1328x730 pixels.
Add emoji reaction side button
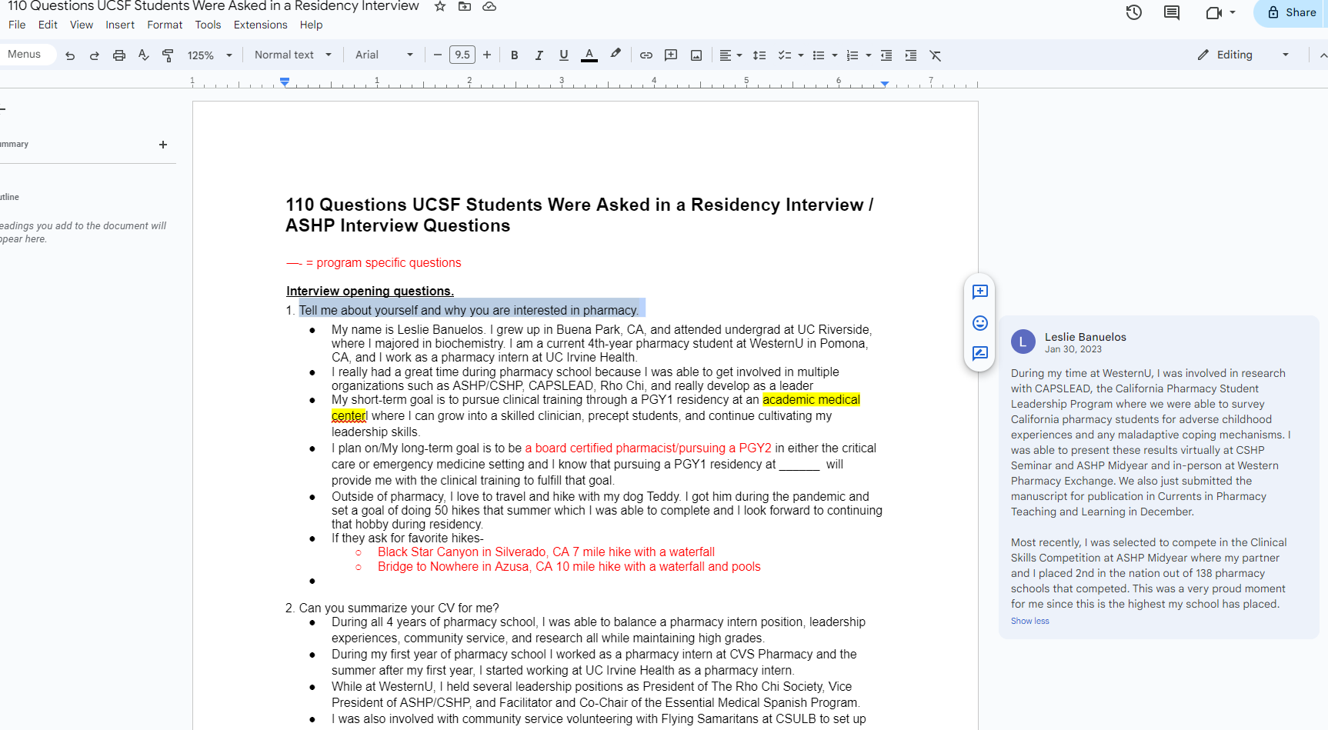click(980, 323)
